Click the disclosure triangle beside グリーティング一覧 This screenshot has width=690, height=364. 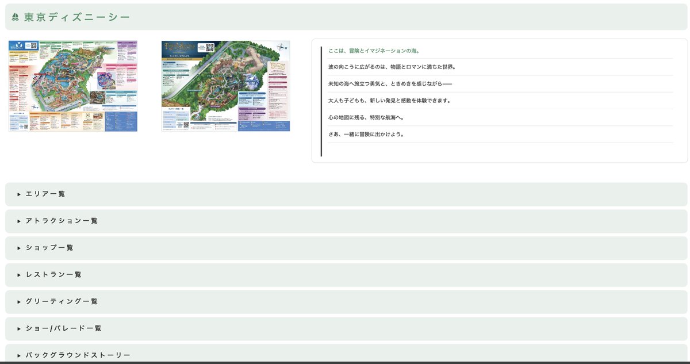(18, 301)
